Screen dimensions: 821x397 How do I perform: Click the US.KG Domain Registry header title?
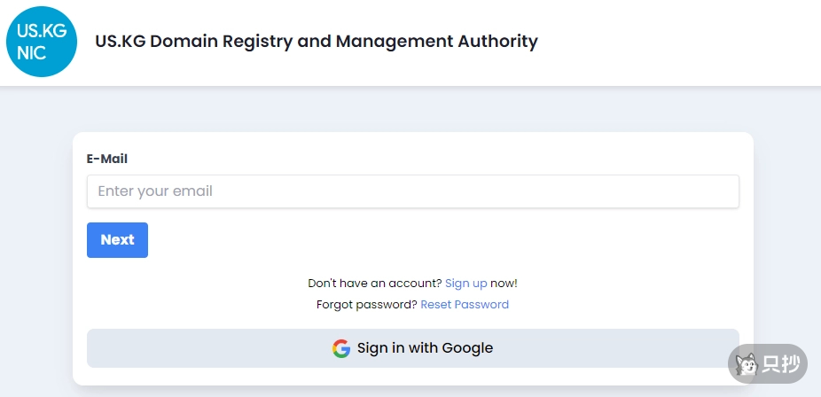tap(316, 42)
